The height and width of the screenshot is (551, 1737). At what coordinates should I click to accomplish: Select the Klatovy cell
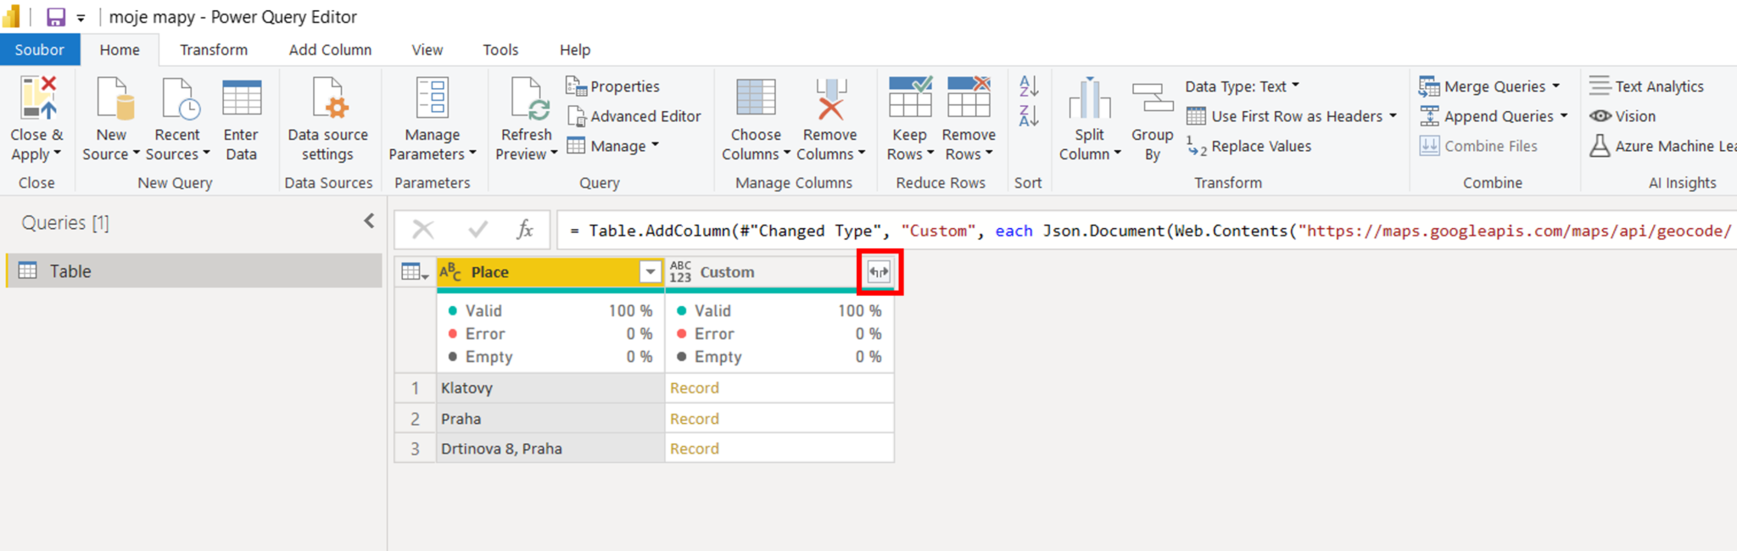point(550,387)
